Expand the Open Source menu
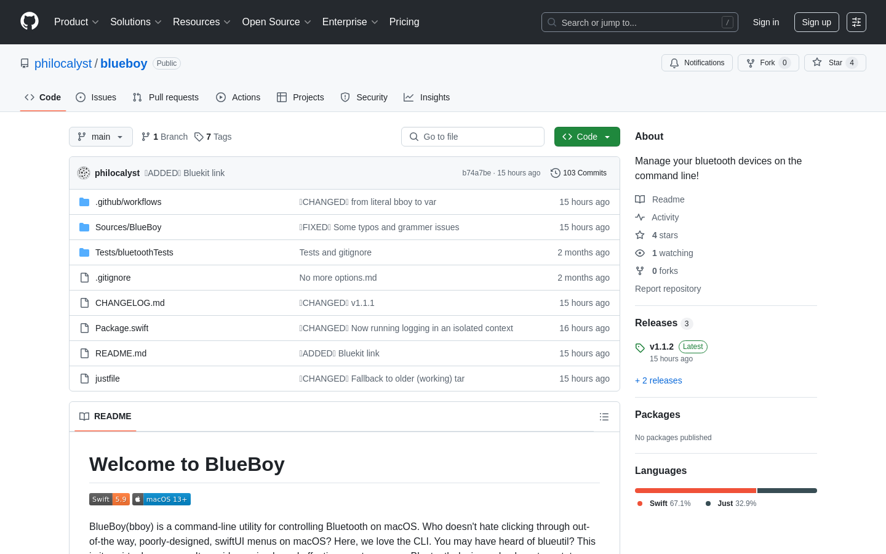Viewport: 886px width, 554px height. click(277, 22)
